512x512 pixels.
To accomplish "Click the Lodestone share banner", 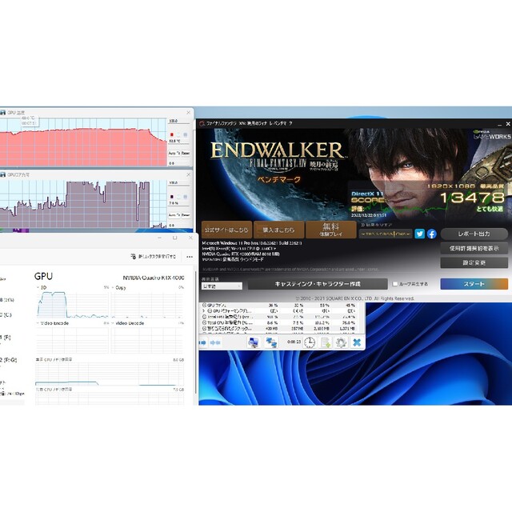I will [x=386, y=234].
